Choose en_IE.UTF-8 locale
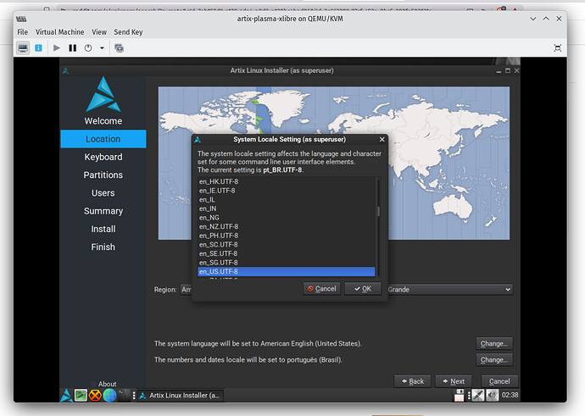 pos(287,191)
